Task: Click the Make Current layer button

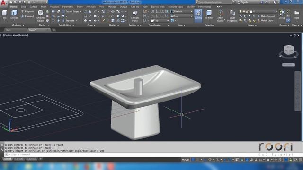Action: [266, 16]
